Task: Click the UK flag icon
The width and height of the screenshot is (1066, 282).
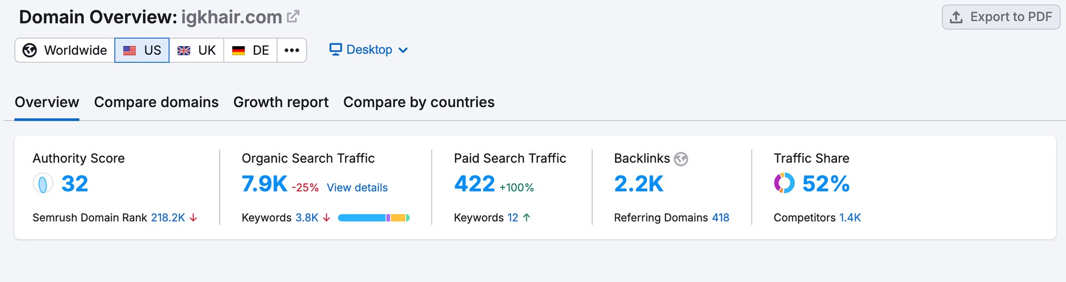Action: point(184,50)
